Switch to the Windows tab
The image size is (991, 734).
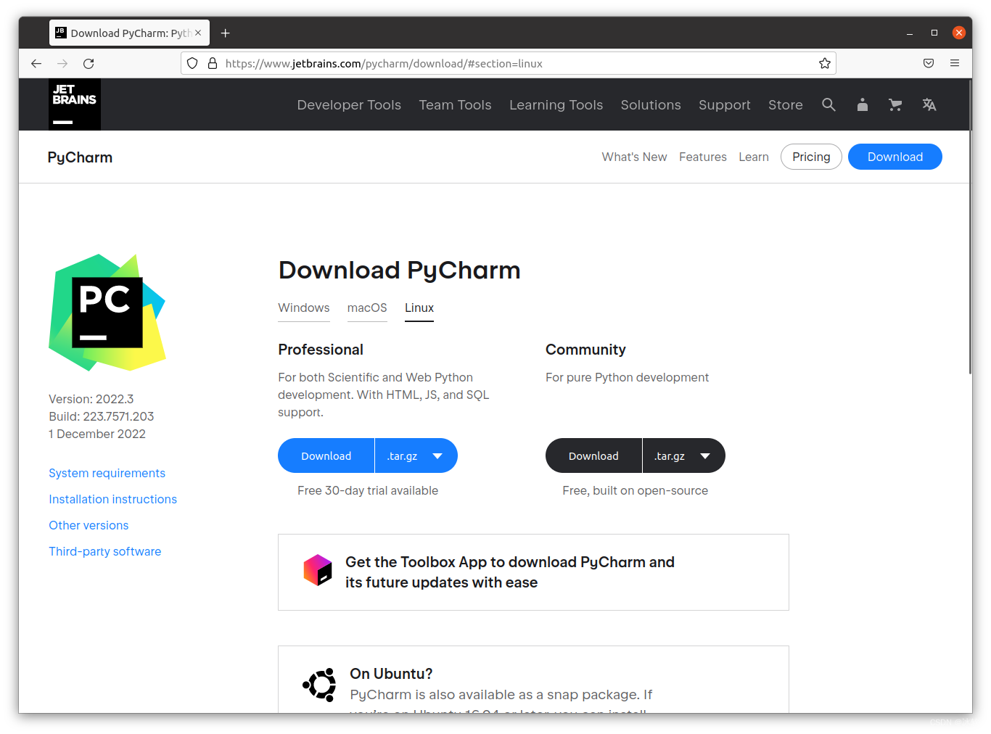coord(304,308)
